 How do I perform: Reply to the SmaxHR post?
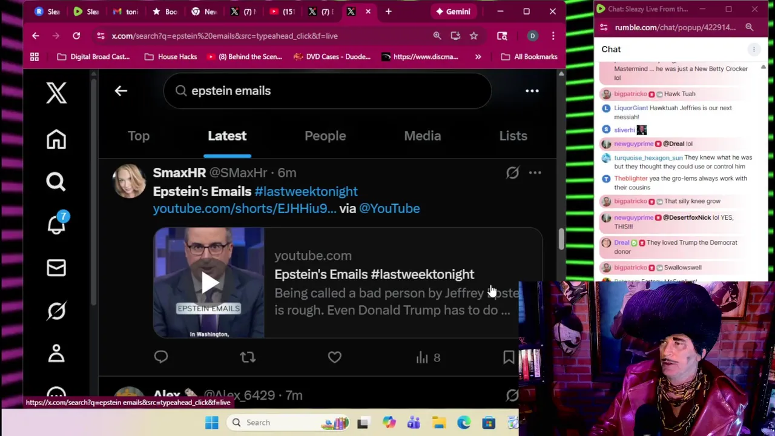[161, 357]
